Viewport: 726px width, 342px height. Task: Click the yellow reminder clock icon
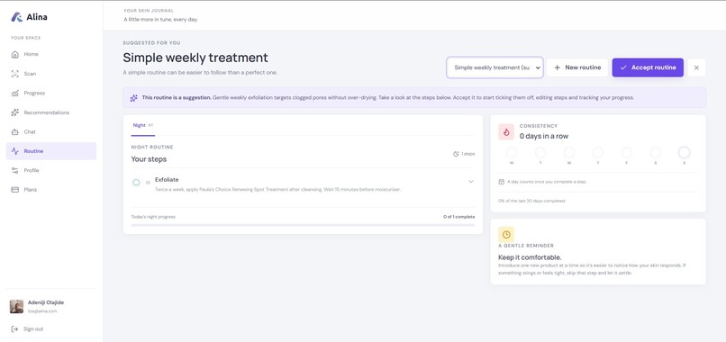coord(506,235)
